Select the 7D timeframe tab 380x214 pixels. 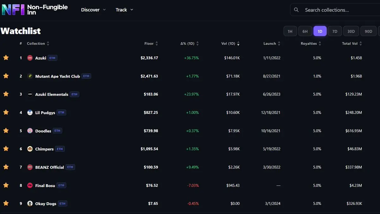pos(335,31)
